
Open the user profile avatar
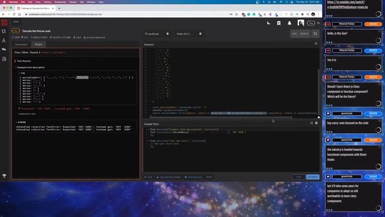coord(301,23)
